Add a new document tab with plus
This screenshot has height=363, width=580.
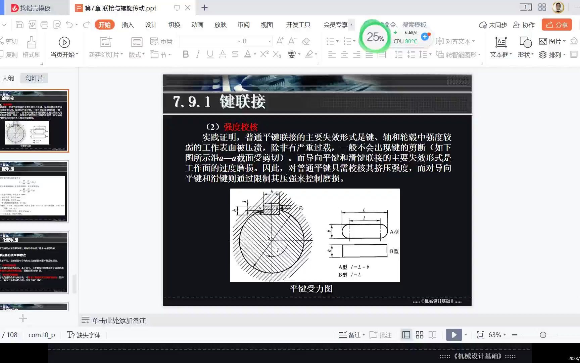(x=204, y=8)
